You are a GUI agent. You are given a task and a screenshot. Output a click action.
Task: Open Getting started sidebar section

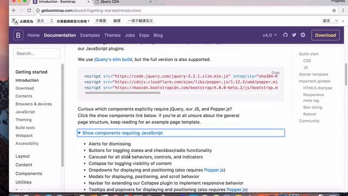(32, 72)
